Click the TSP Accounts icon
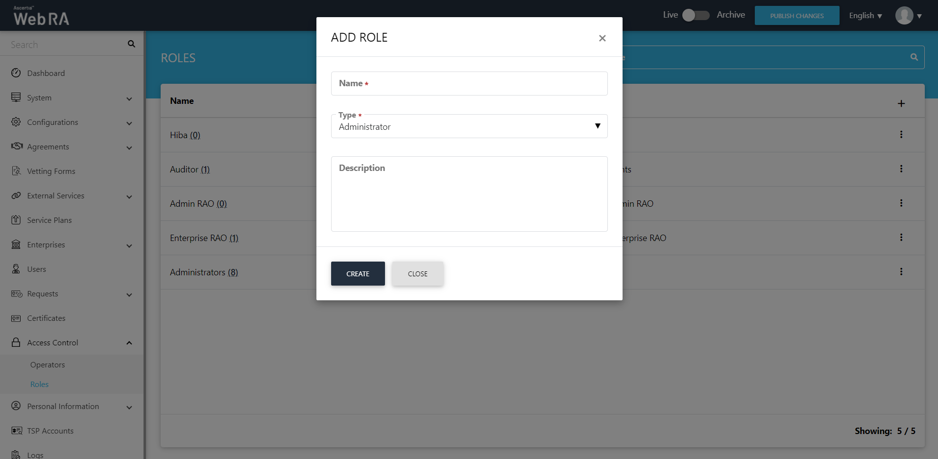938x459 pixels. 16,431
